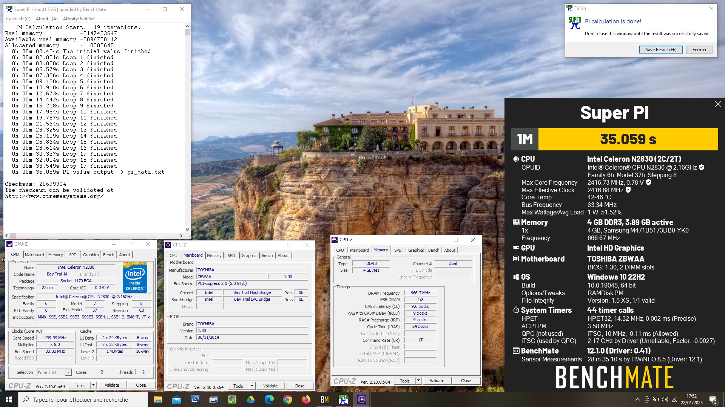Click Fermer button in Finish dialog
Viewport: 725px width, 407px height.
(x=699, y=50)
